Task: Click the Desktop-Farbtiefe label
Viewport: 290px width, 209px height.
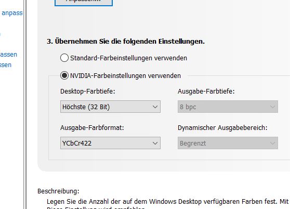Action: point(88,92)
